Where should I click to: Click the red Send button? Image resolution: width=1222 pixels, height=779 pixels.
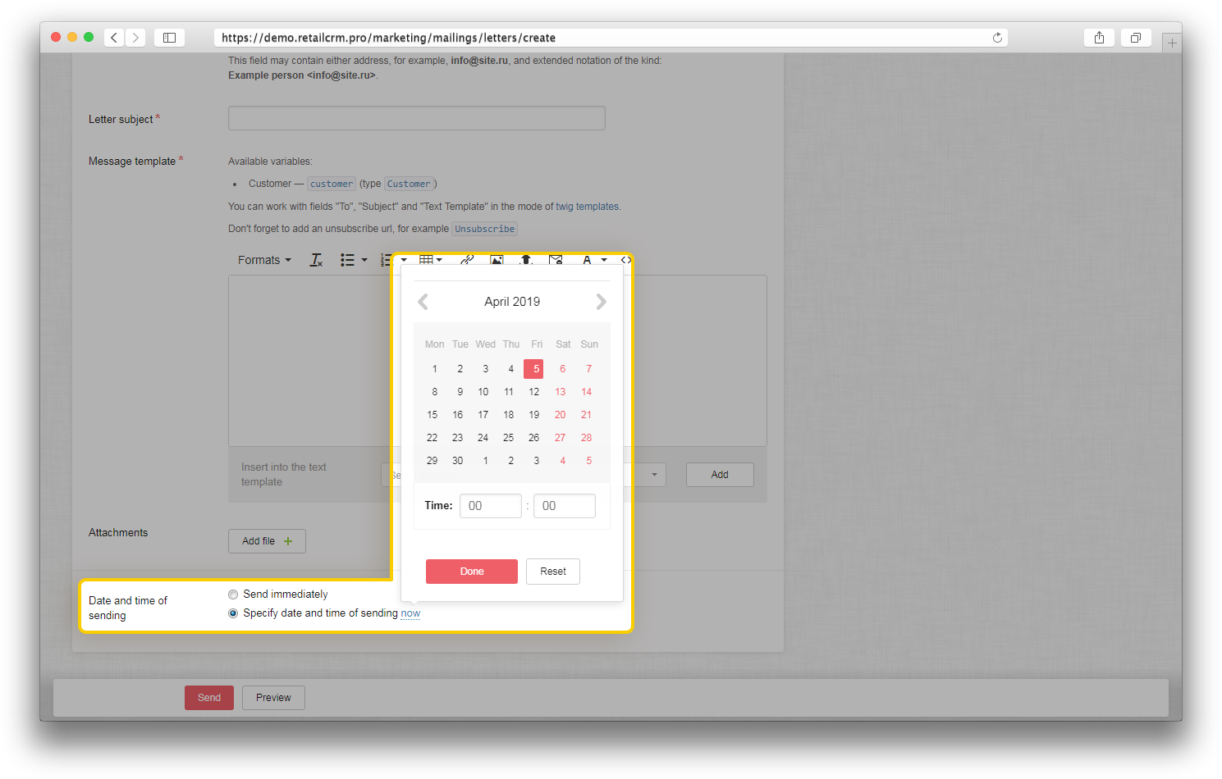click(x=209, y=698)
